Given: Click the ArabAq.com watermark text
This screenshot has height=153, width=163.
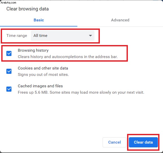Looking at the screenshot, I should pyautogui.click(x=8, y=3).
